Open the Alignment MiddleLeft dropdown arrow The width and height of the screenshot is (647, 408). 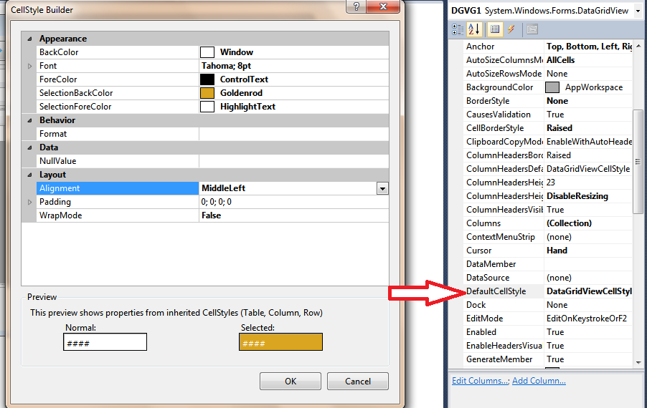coord(382,188)
